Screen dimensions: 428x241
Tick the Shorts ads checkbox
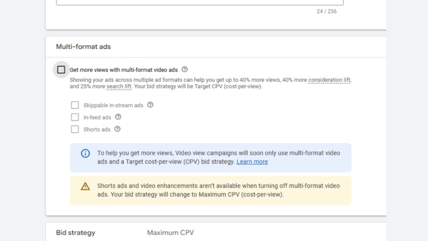point(75,129)
